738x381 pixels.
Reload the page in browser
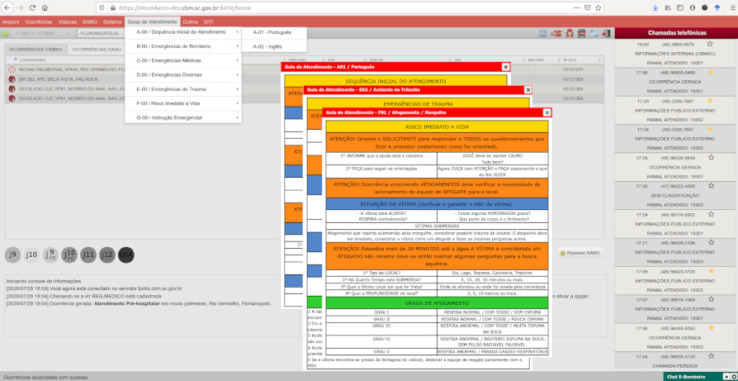(x=32, y=8)
